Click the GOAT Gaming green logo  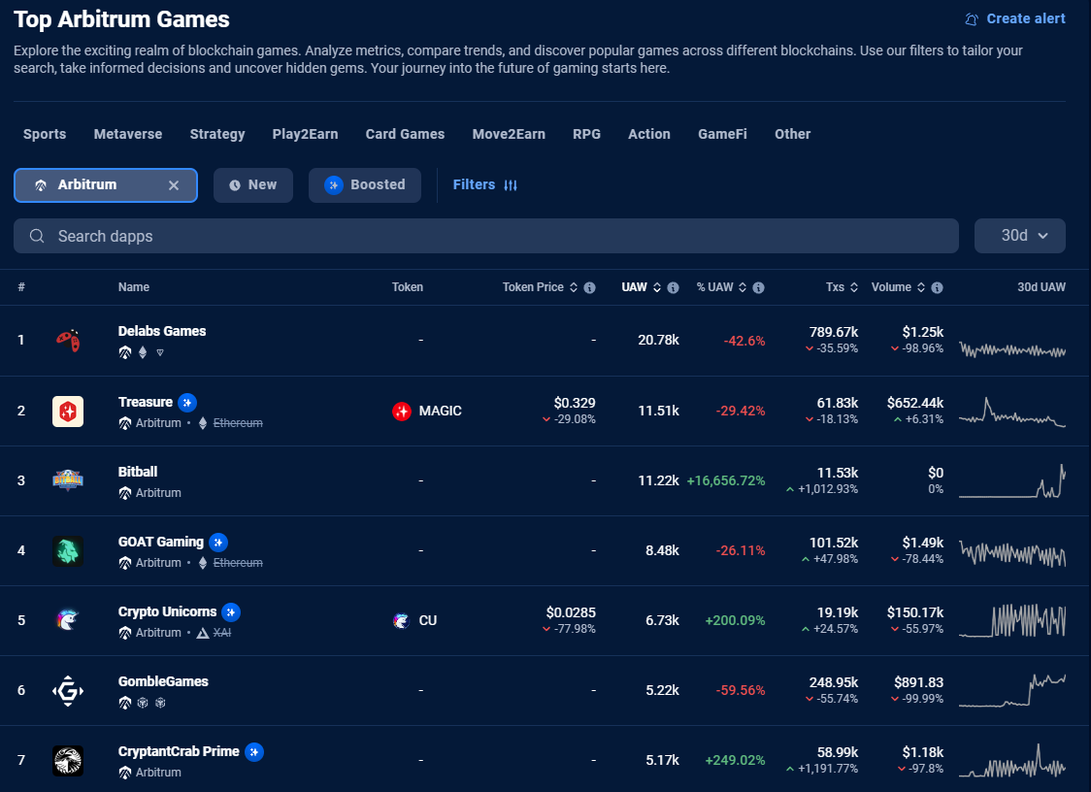click(x=68, y=550)
